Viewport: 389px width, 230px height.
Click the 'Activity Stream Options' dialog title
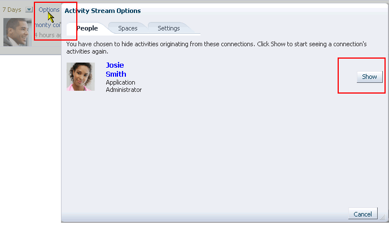103,11
